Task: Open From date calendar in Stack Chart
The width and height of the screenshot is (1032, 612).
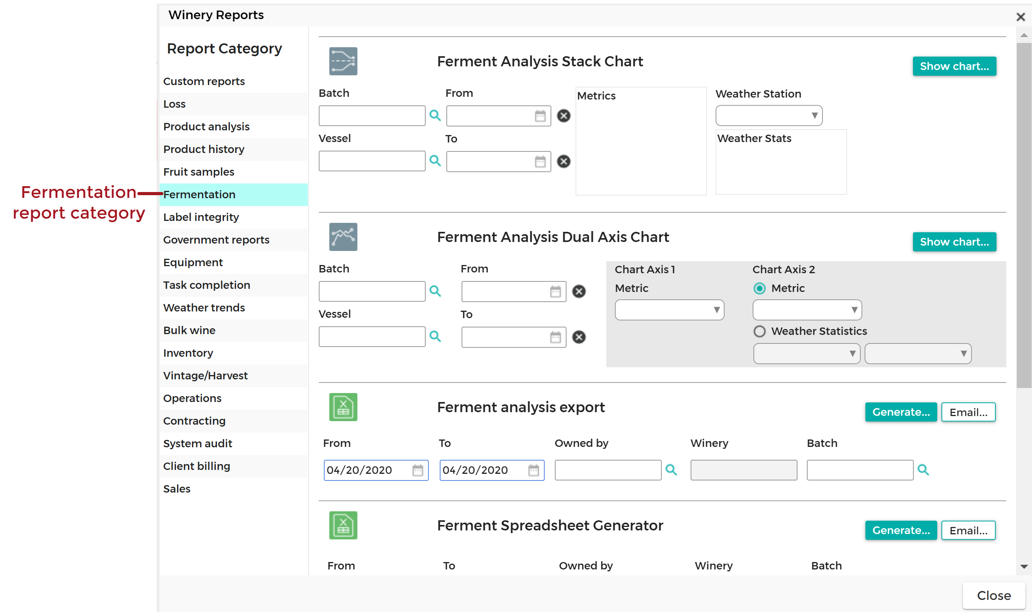Action: click(540, 116)
